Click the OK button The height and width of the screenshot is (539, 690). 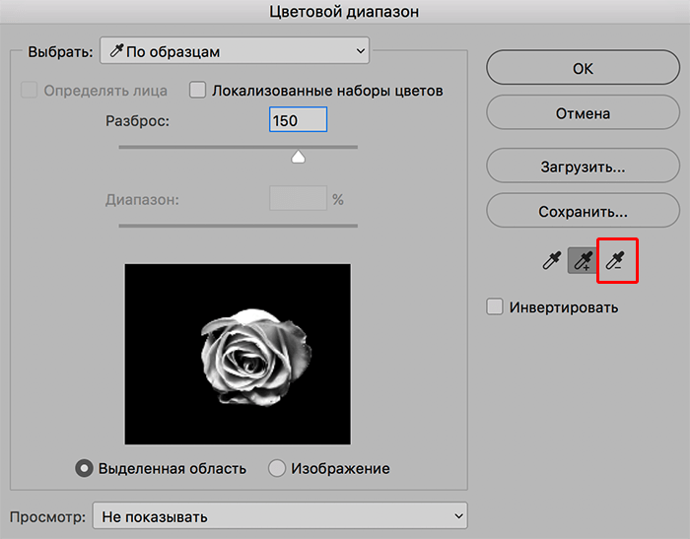(584, 68)
